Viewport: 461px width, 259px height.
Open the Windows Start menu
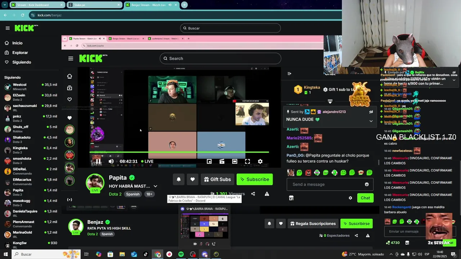[6, 254]
